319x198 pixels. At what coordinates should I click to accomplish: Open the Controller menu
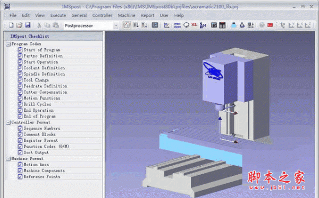(102, 15)
